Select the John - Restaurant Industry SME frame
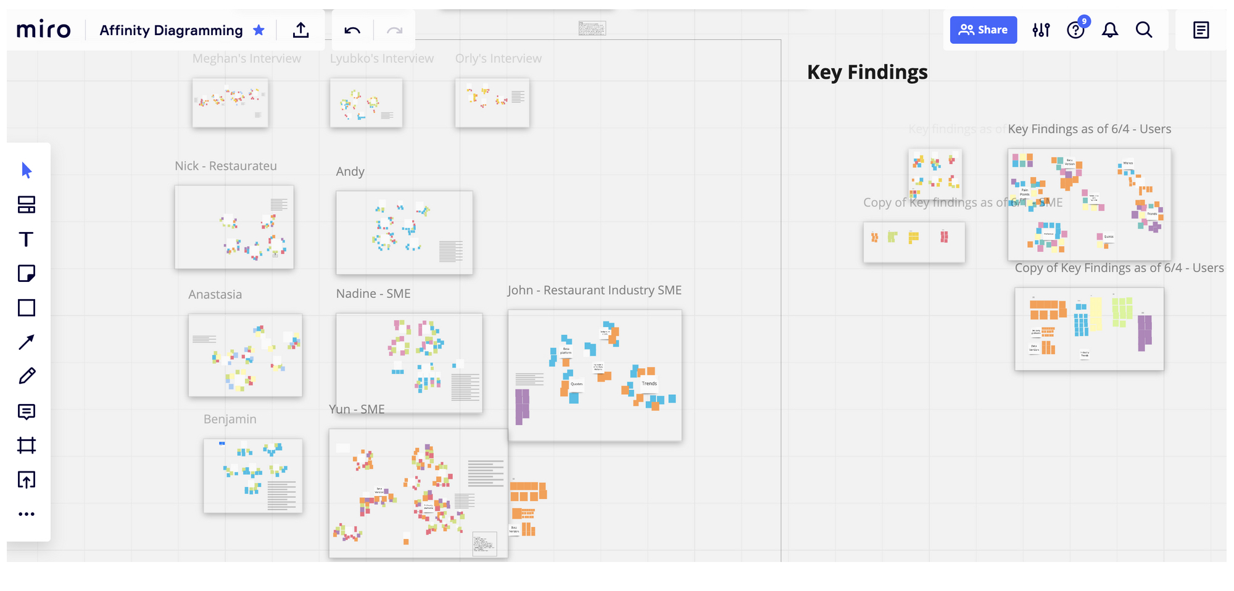 point(594,290)
